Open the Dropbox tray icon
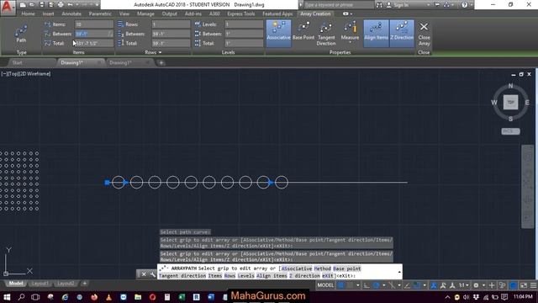Viewport: 538px width, 303px height. coord(476,297)
